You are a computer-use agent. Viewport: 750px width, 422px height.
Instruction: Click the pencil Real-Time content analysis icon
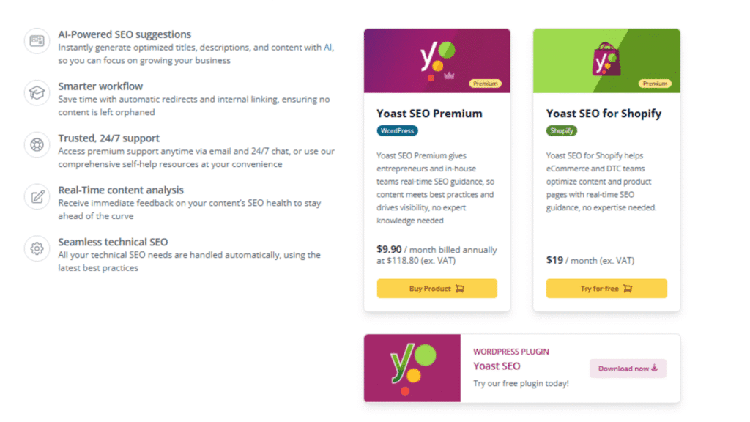coord(36,196)
